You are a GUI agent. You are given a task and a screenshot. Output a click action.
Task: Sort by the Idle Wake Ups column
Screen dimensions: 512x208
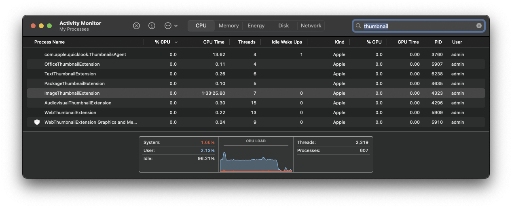click(287, 42)
